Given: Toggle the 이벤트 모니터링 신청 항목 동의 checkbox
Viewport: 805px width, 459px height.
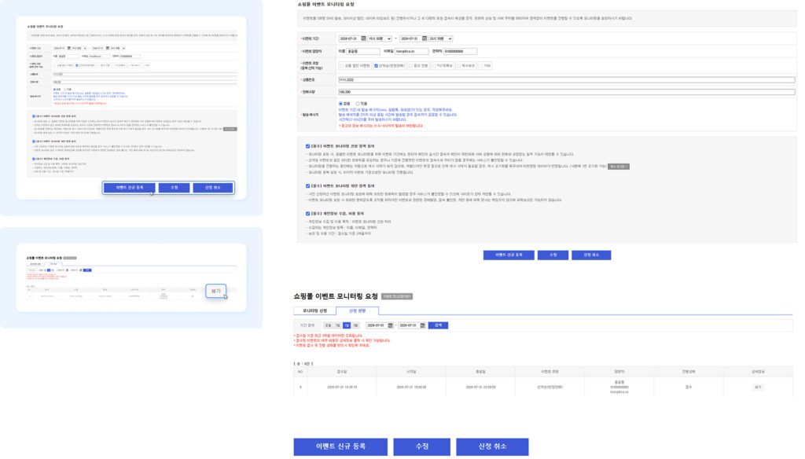Looking at the screenshot, I should [308, 146].
